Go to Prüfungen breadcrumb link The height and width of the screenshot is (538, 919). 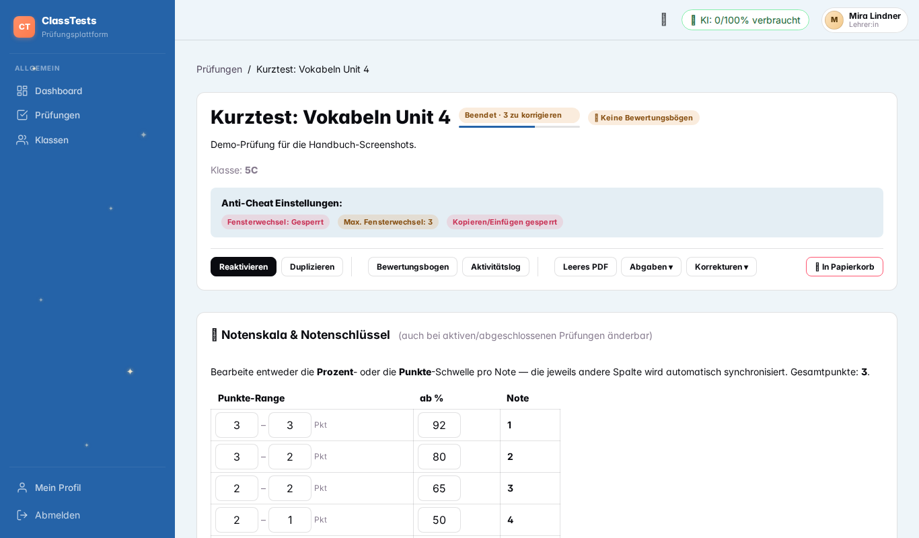click(219, 69)
